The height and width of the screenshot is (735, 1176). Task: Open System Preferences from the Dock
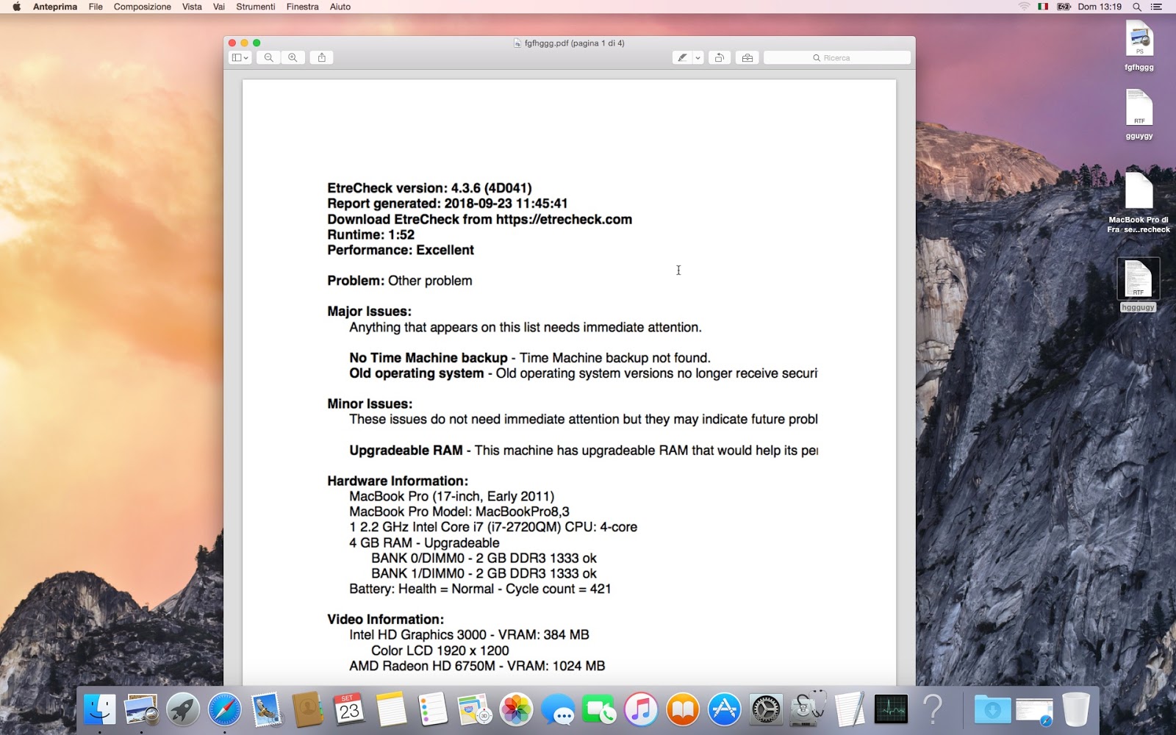[x=766, y=710]
